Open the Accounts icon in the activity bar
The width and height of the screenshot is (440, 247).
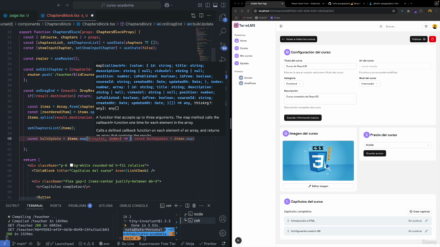223,219
